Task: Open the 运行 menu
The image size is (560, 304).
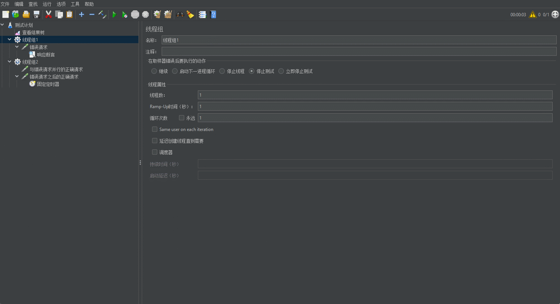Action: coord(47,4)
